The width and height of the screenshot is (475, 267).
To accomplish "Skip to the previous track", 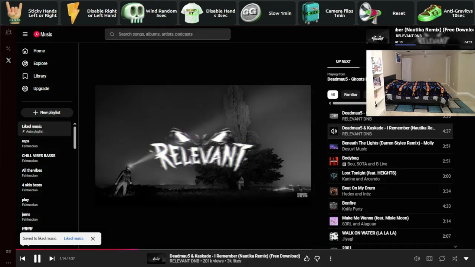I will click(23, 258).
